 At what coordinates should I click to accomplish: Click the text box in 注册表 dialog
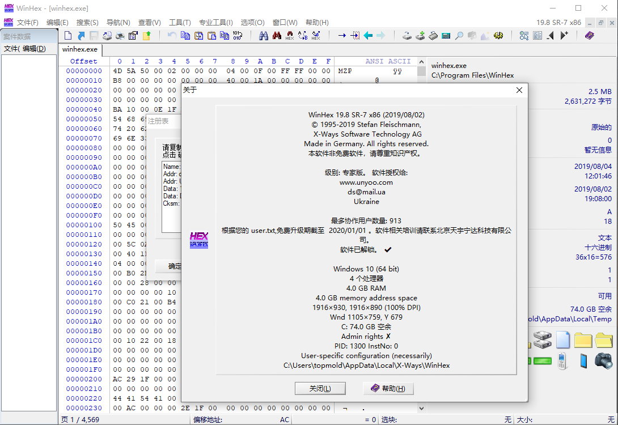[171, 197]
